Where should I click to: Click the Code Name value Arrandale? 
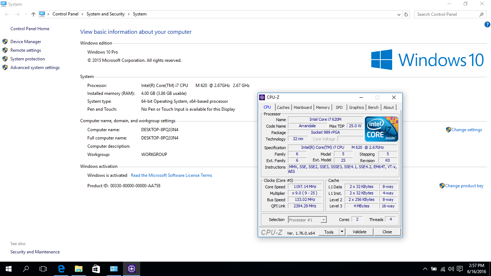click(x=307, y=126)
